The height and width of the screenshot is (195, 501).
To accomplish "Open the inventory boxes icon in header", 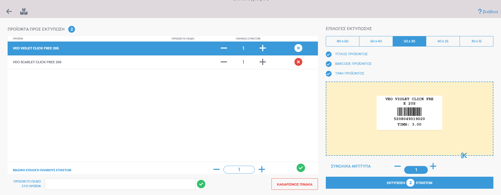I will 24,12.
